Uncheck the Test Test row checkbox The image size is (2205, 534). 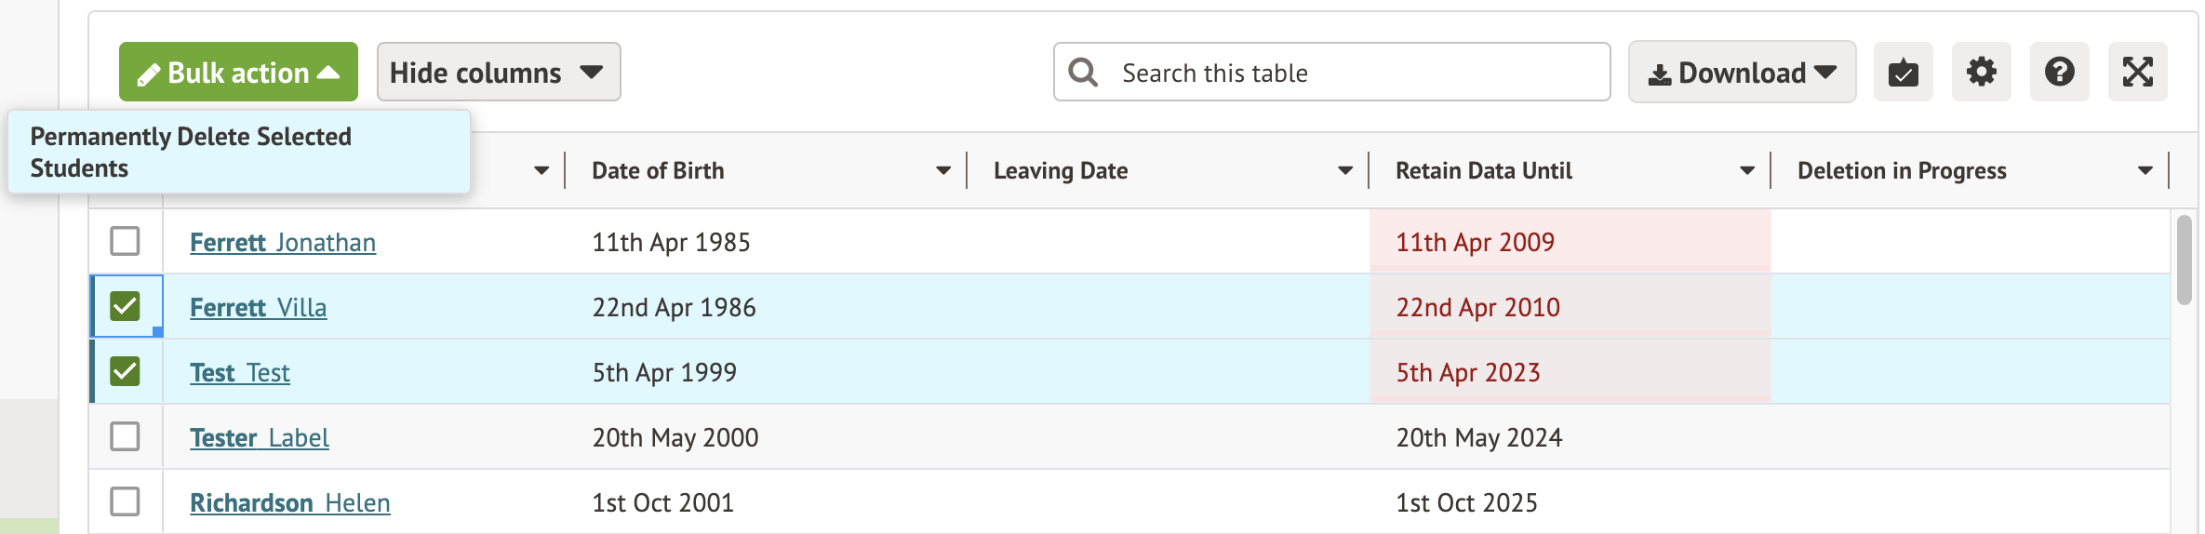click(125, 371)
